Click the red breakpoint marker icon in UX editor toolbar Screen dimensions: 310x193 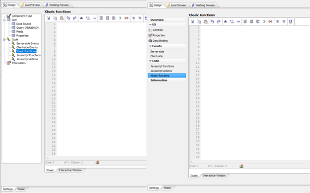[x=270, y=21]
